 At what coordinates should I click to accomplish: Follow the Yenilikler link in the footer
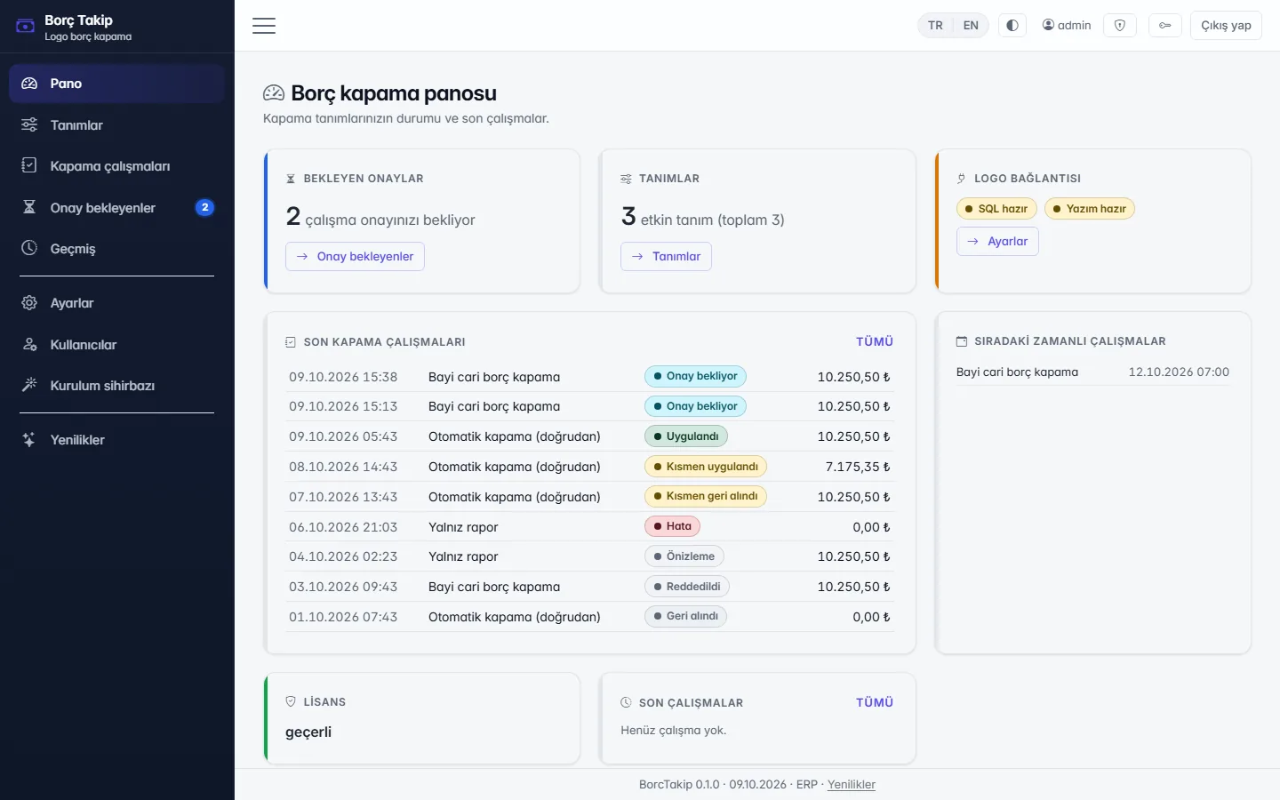[x=852, y=785]
